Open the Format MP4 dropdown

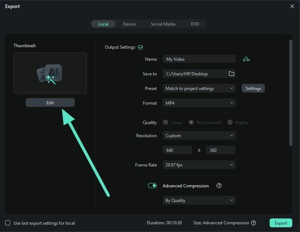point(199,103)
